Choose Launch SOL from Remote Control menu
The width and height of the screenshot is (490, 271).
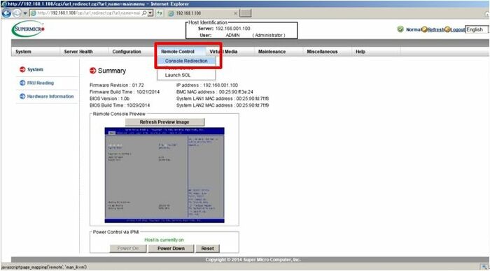[178, 75]
